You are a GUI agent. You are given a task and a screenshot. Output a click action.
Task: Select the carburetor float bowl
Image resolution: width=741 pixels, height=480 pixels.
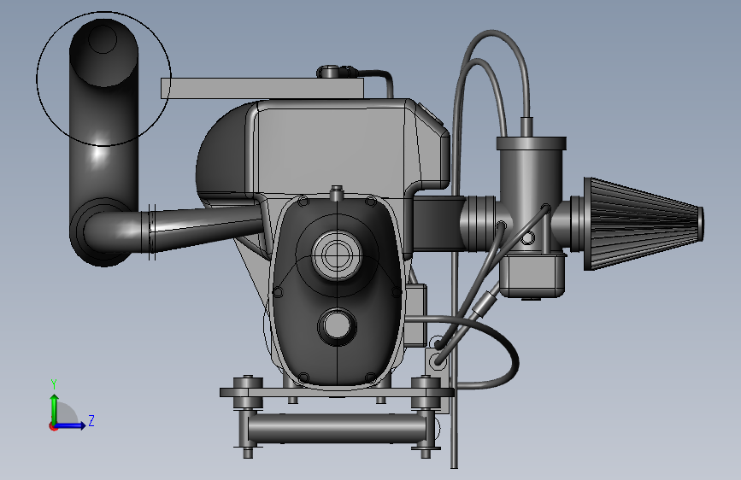[x=532, y=275]
